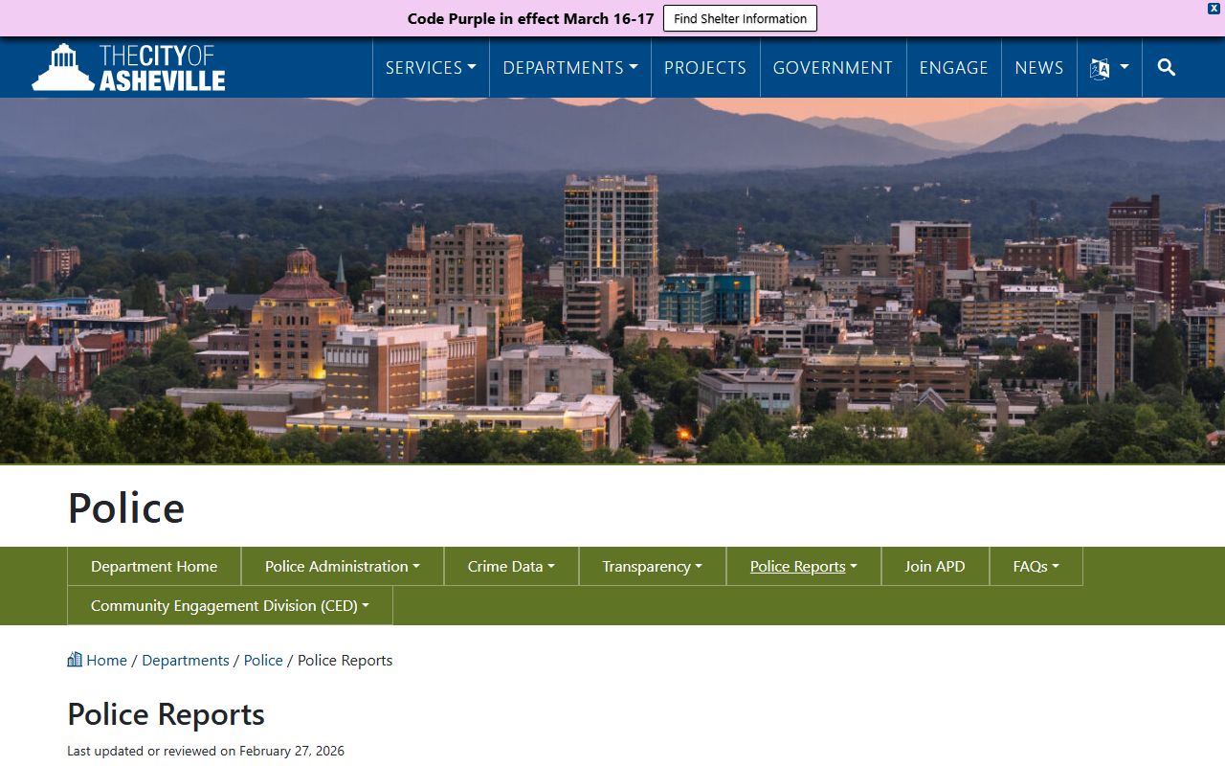Expand Police Administration submenu

[x=343, y=566]
